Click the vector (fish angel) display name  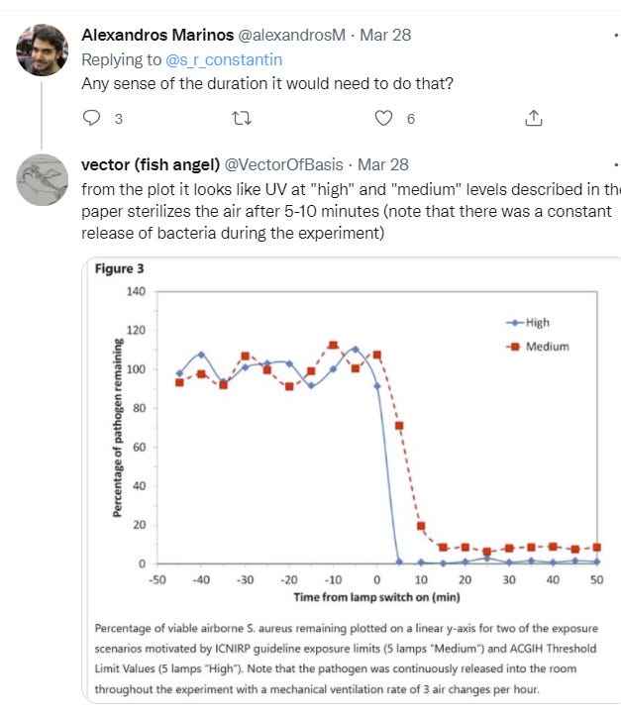pyautogui.click(x=151, y=164)
